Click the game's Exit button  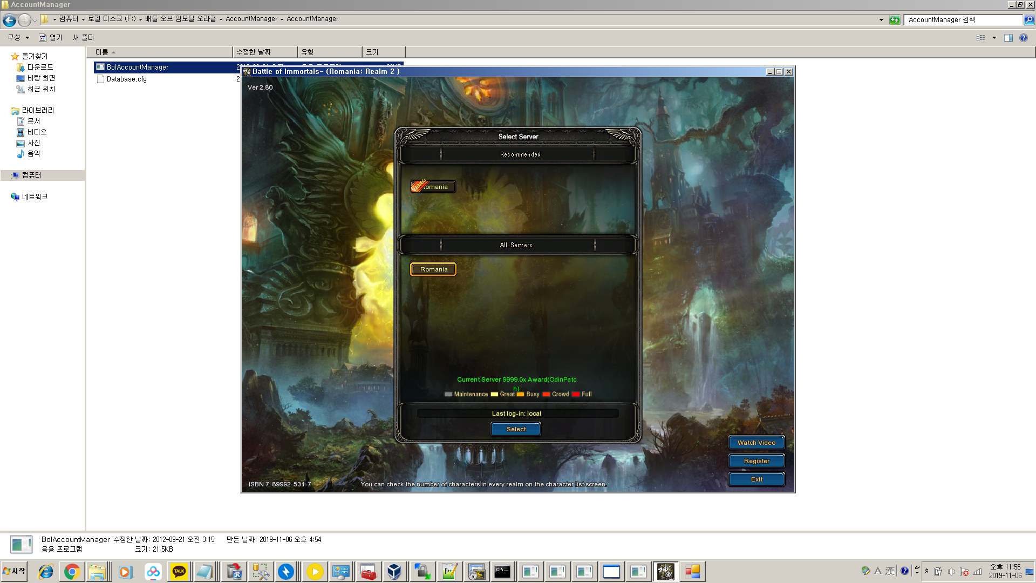(x=756, y=479)
